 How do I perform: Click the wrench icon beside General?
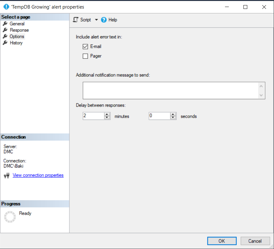pyautogui.click(x=5, y=24)
